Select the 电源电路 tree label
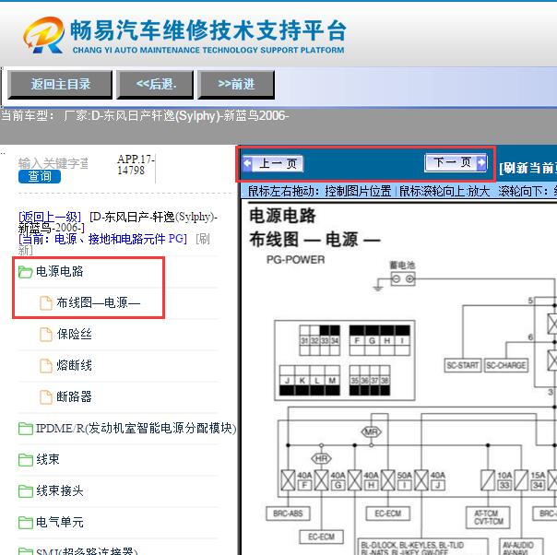This screenshot has width=557, height=555. [60, 271]
